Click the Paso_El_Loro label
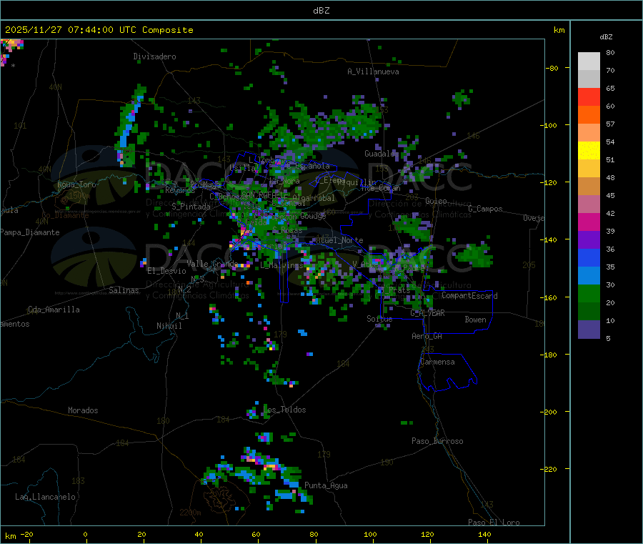The image size is (643, 544). click(494, 523)
